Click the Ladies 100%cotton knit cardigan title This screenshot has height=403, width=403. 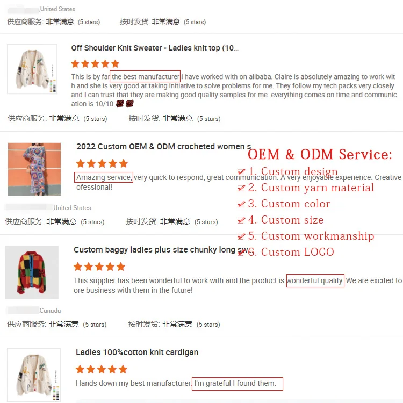[x=137, y=352]
